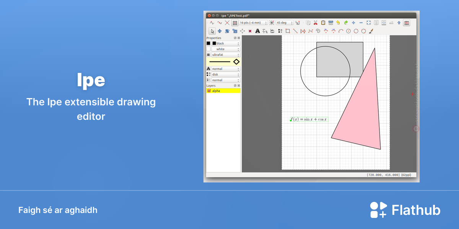Click the 'f(x) = sin x + cos x' formula
Screen dimensions: 459x229
(x=309, y=119)
